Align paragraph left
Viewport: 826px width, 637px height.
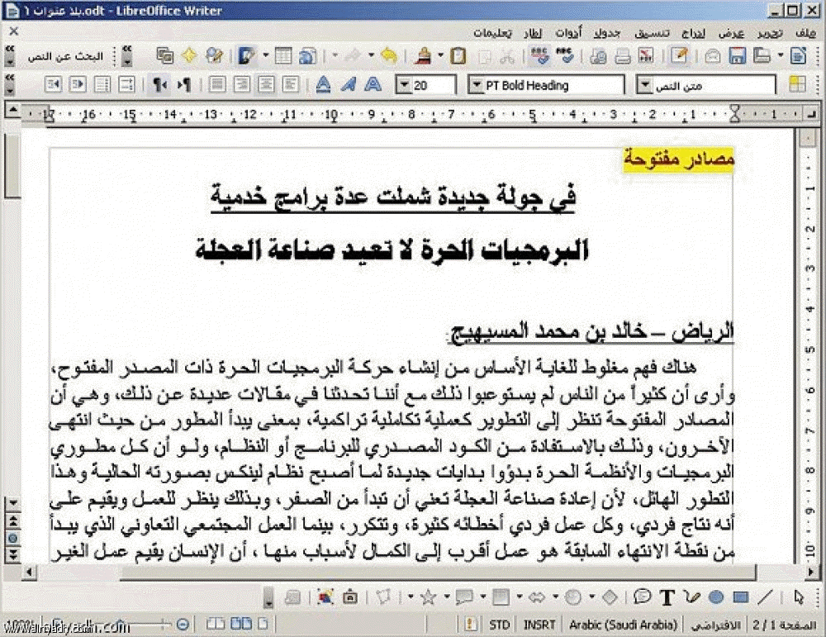pos(290,85)
